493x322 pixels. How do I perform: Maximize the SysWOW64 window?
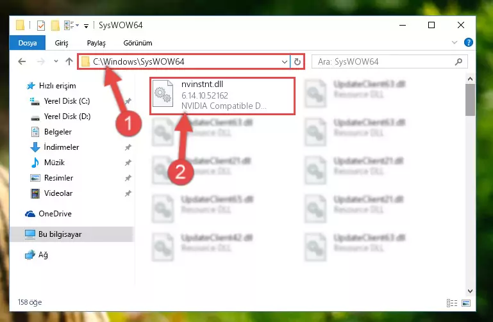coord(431,25)
